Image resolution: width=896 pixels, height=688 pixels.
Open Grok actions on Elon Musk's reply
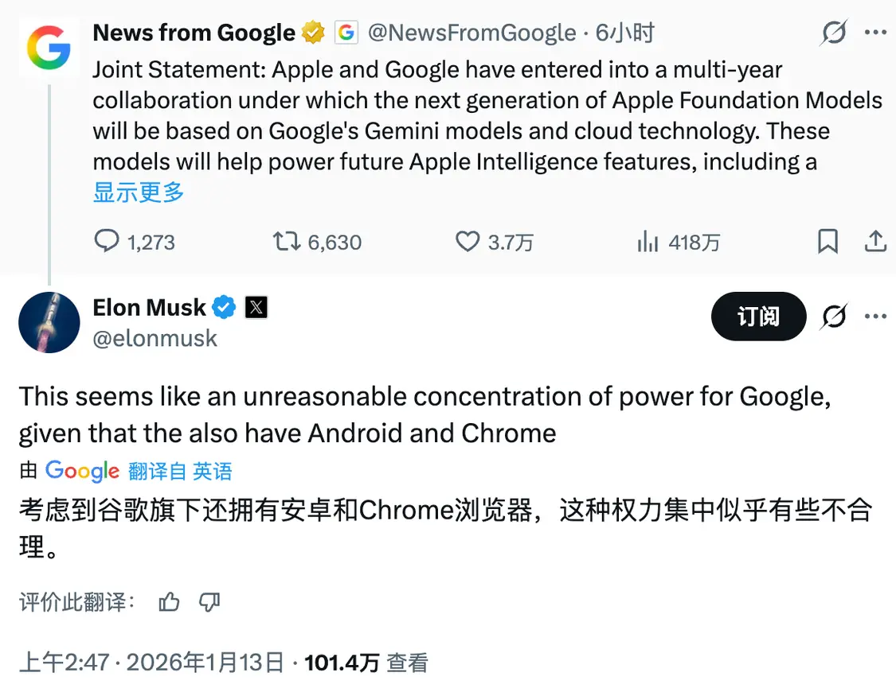(x=834, y=316)
